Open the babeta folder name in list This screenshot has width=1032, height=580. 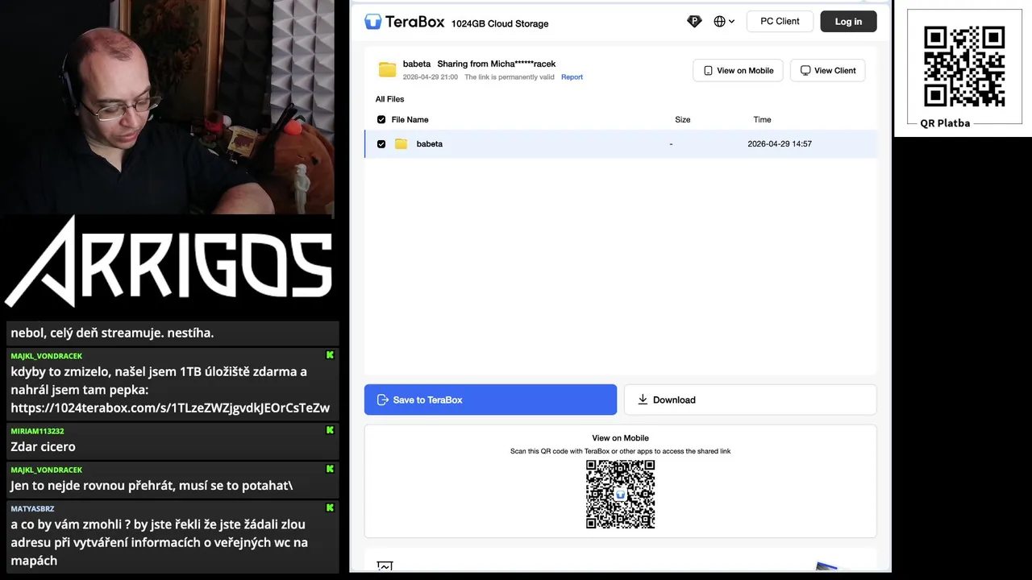coord(430,144)
